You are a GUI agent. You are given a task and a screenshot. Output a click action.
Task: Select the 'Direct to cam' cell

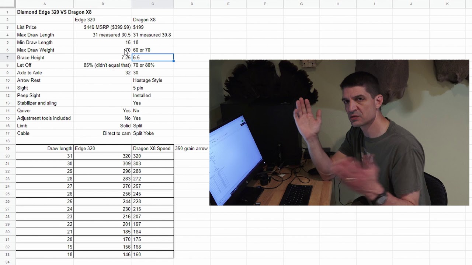click(x=103, y=133)
